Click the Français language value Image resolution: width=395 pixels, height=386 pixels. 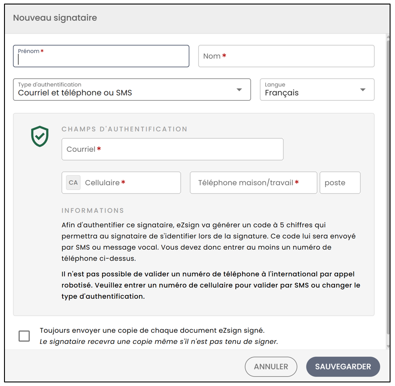[282, 93]
